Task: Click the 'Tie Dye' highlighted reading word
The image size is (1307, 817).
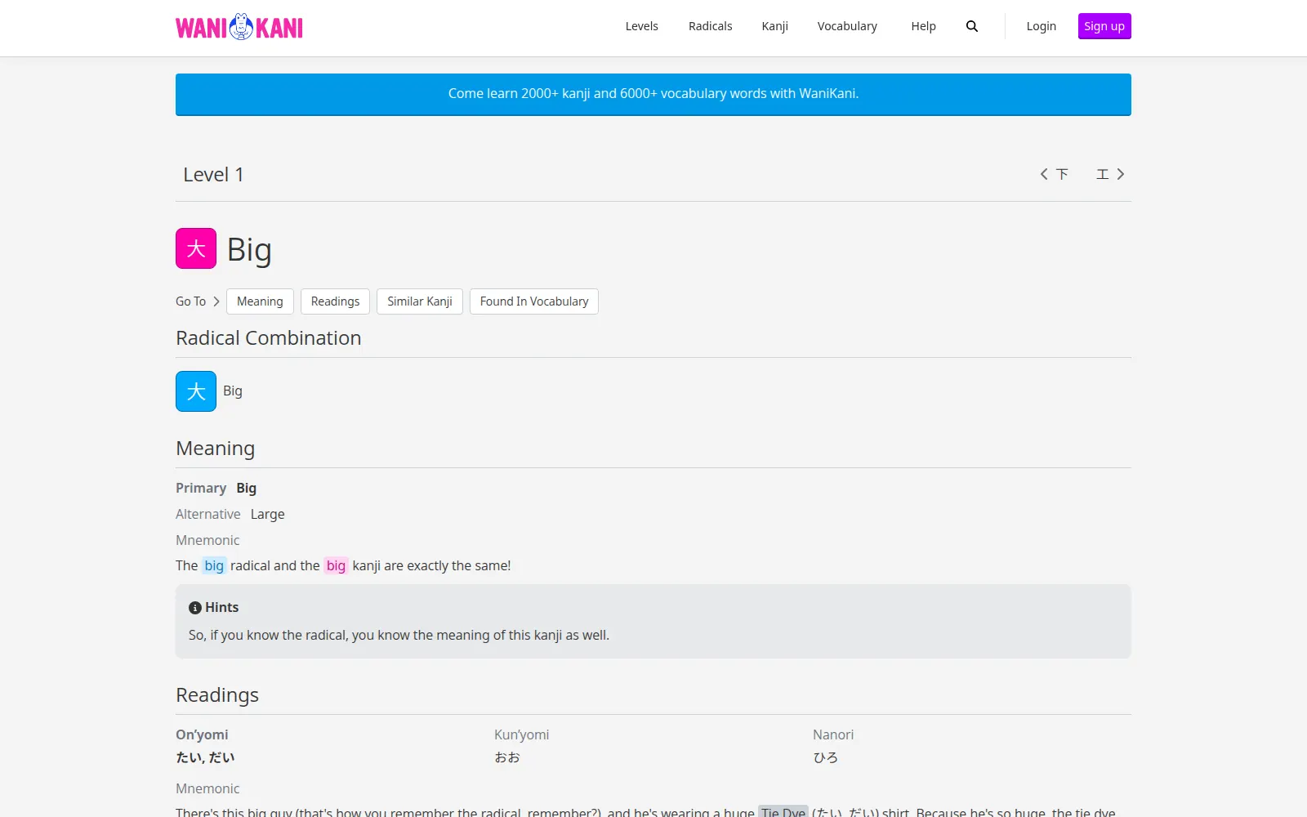Action: (x=783, y=811)
